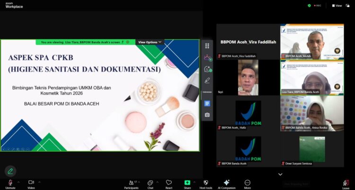
Task: Open the View Options dropdown
Action: 150,42
